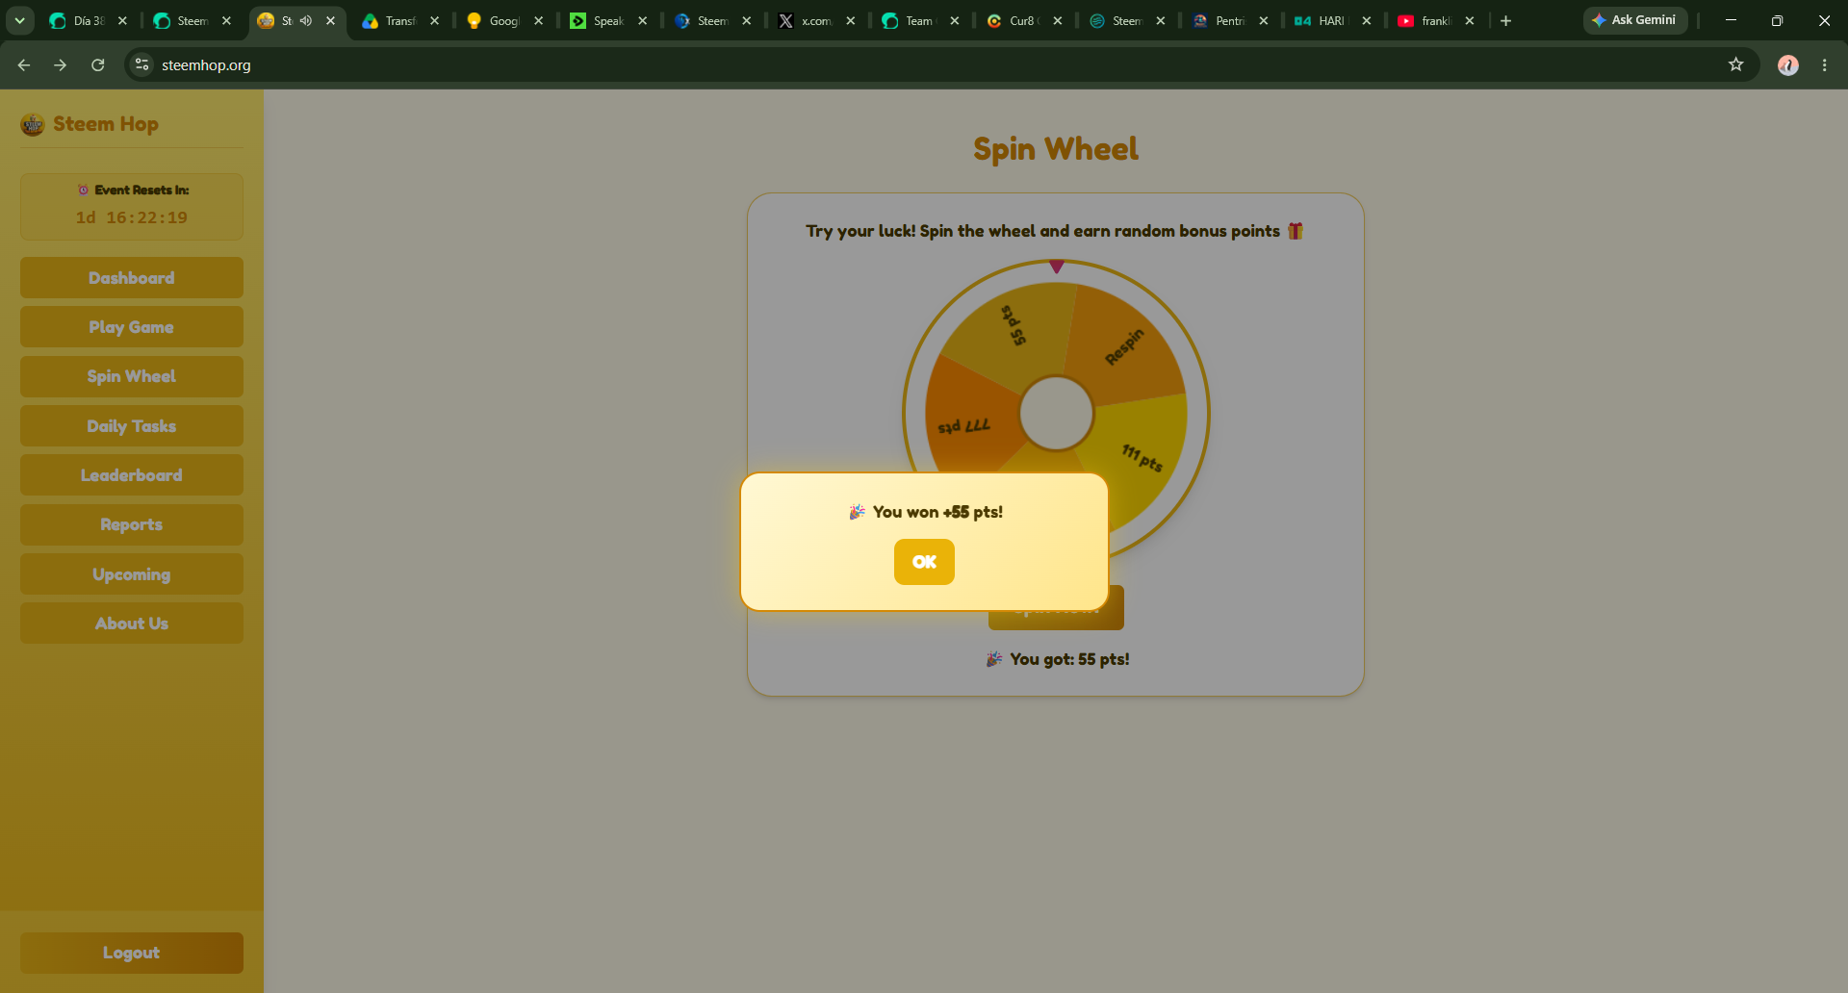Switch to the Cur8 tab
Viewport: 1848px width, 993px height.
coord(1023,20)
